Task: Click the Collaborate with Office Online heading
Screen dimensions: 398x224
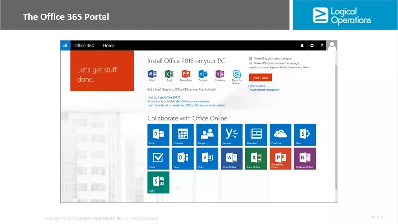Action: tap(187, 118)
